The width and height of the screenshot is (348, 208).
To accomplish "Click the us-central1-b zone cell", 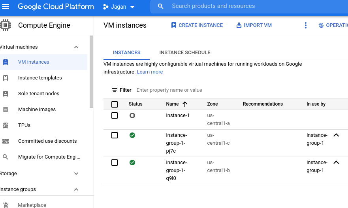I will pyautogui.click(x=218, y=166).
